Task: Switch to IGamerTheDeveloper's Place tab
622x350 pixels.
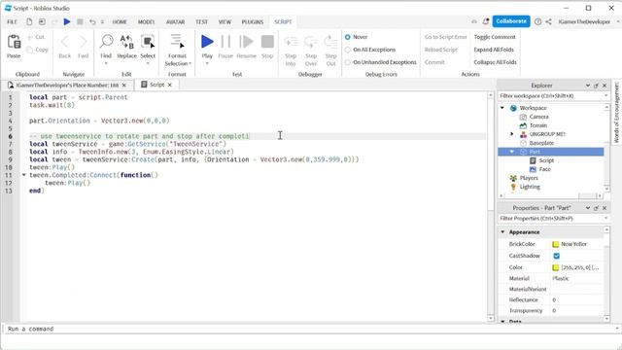Action: coord(67,85)
